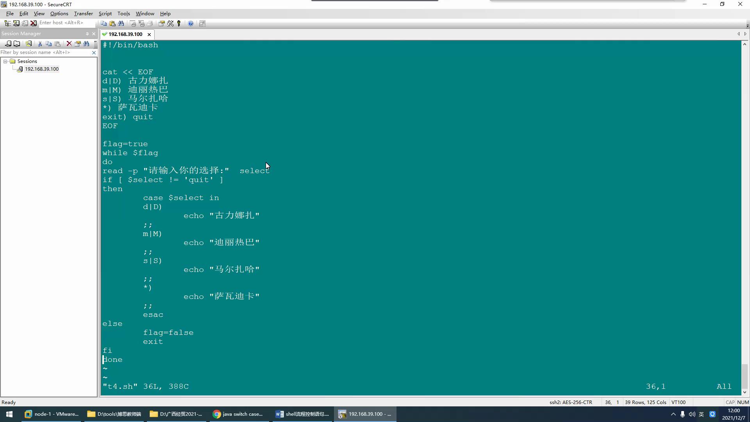The width and height of the screenshot is (750, 422).
Task: Click the Enter host input field
Action: (x=66, y=23)
